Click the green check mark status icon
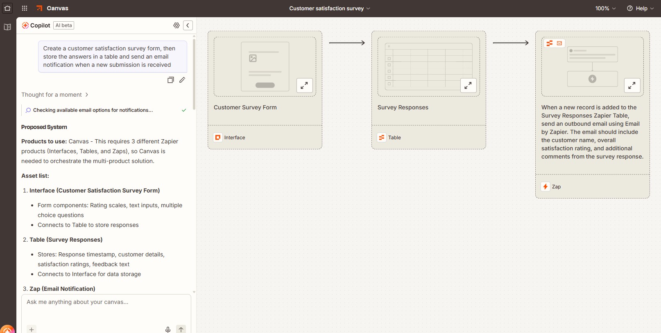This screenshot has height=333, width=661. pyautogui.click(x=184, y=110)
